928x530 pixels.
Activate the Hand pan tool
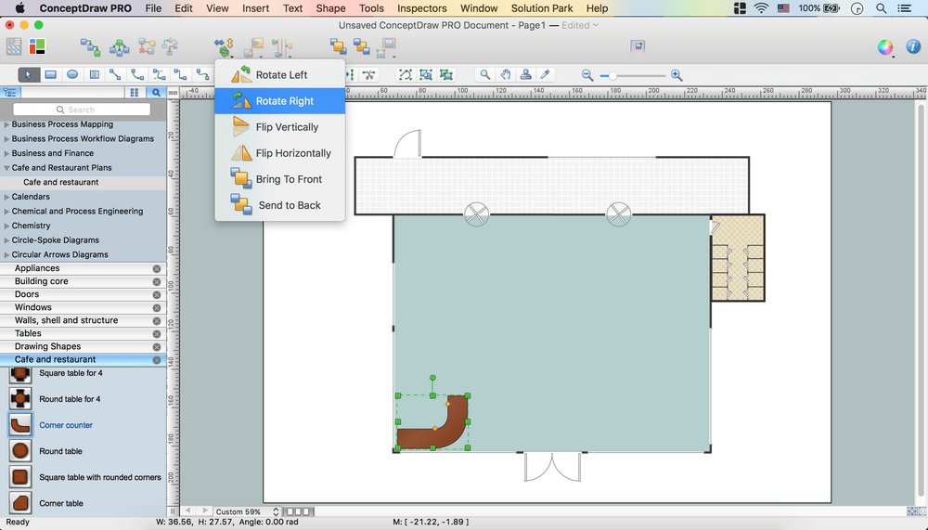pyautogui.click(x=506, y=74)
